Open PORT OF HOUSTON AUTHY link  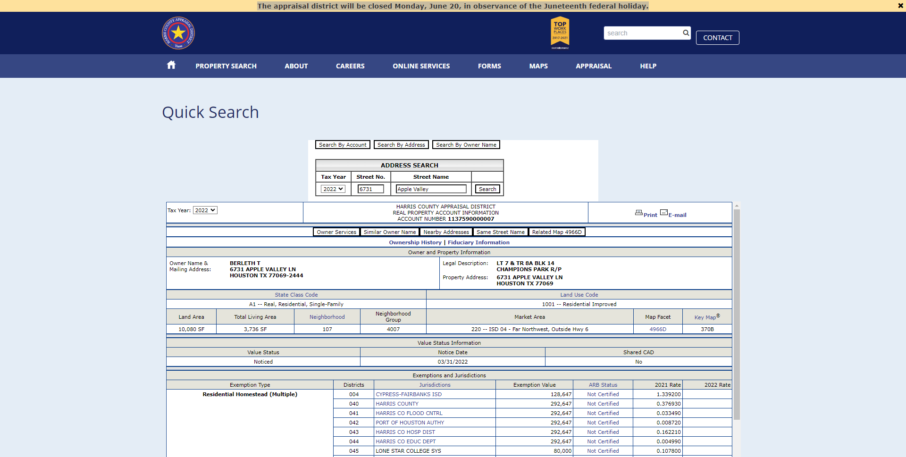(410, 423)
